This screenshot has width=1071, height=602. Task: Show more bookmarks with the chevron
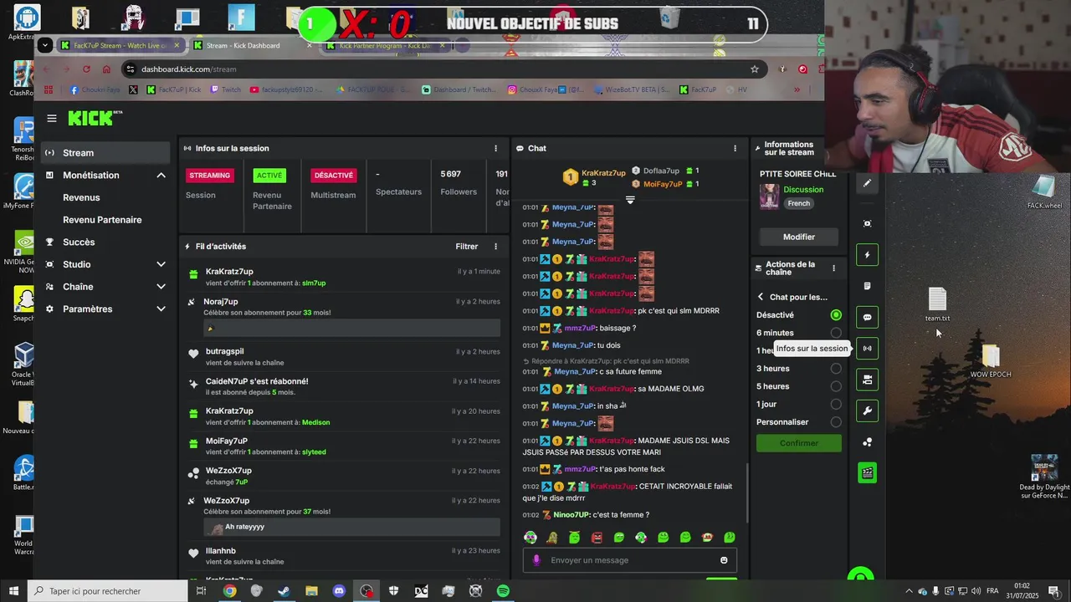point(797,89)
